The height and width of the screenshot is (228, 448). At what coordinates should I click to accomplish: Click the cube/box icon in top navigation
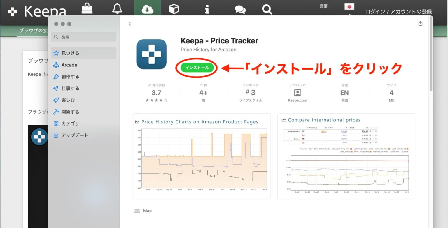pyautogui.click(x=174, y=9)
